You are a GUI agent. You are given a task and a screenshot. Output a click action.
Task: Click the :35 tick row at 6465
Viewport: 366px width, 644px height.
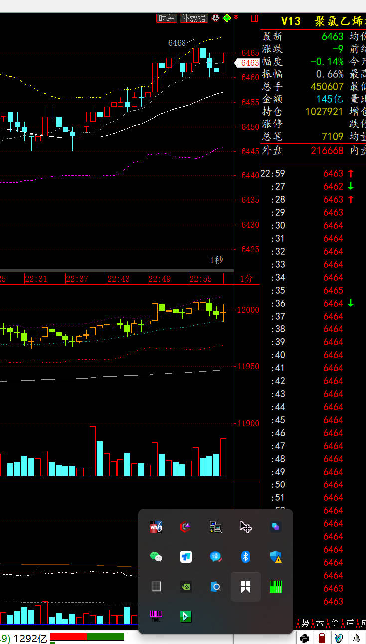point(313,290)
